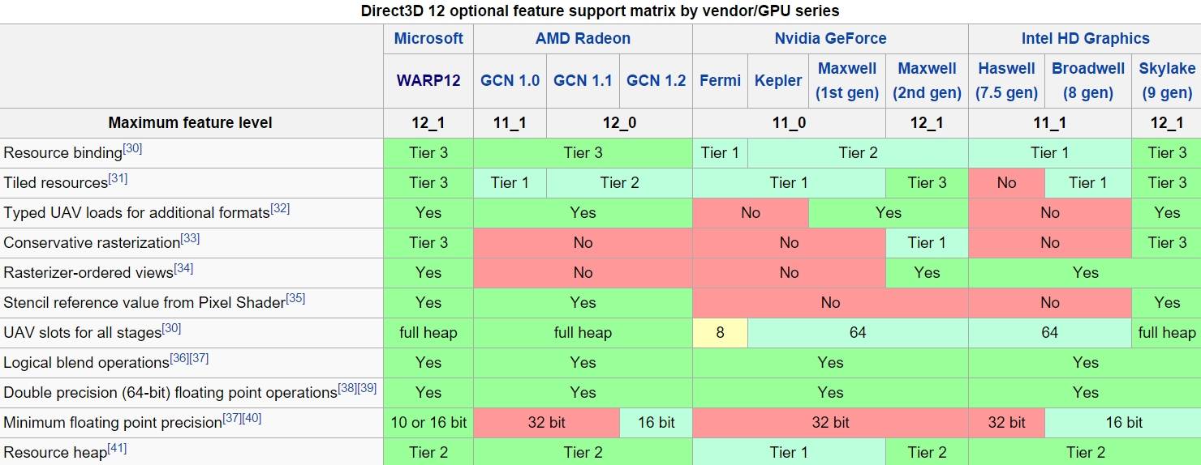
Task: Open the Maxwell (2nd gen) link
Action: (x=927, y=80)
